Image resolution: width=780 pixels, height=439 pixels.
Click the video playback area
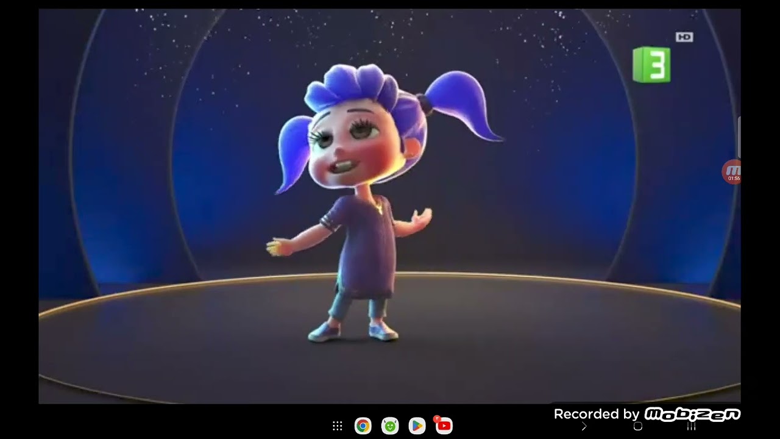(389, 206)
